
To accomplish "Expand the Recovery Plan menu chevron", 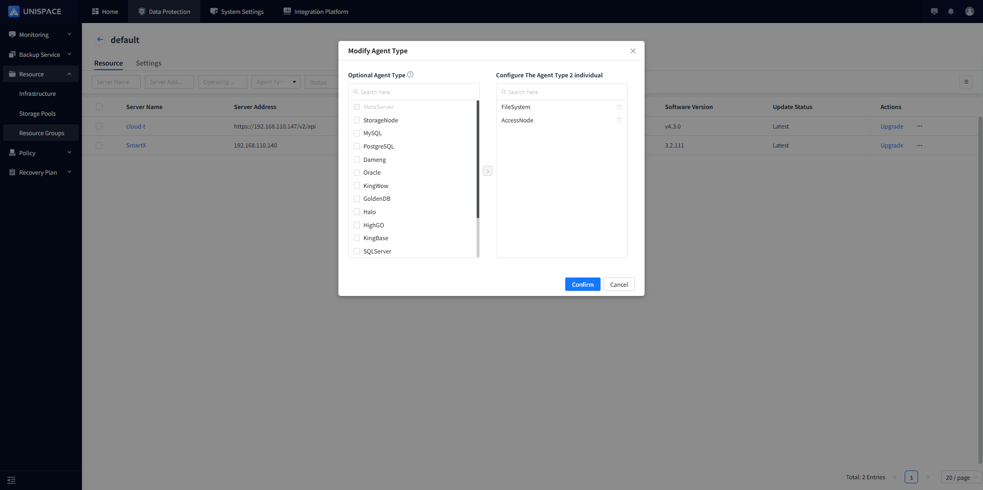I will (69, 172).
